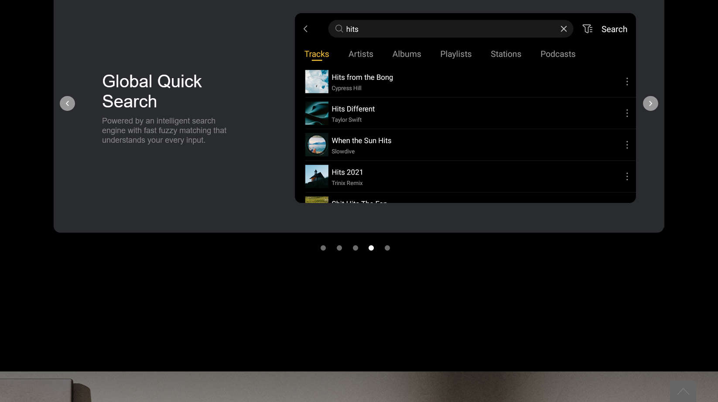The width and height of the screenshot is (718, 402).
Task: Open more options for When the Sun Hits
Action: click(x=627, y=145)
